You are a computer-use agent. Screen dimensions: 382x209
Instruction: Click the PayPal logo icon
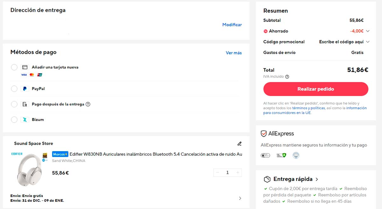coord(25,89)
